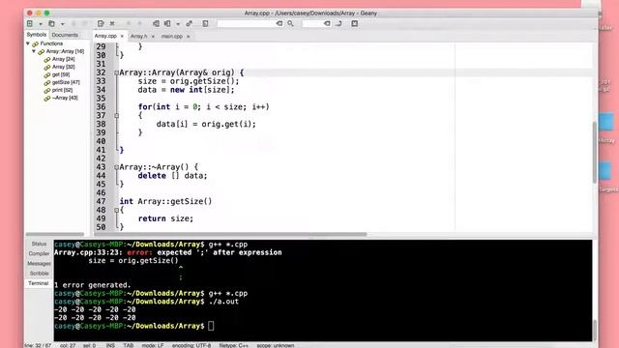Jump to symbol get [59]

pos(61,74)
